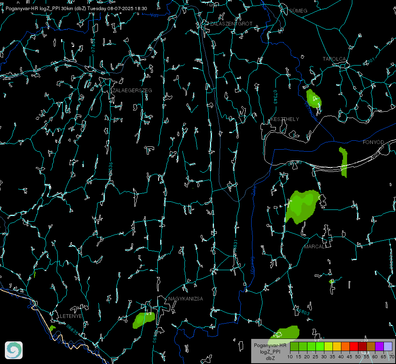Click the logZ_PPI text in the legend
The height and width of the screenshot is (364, 396).
(270, 351)
